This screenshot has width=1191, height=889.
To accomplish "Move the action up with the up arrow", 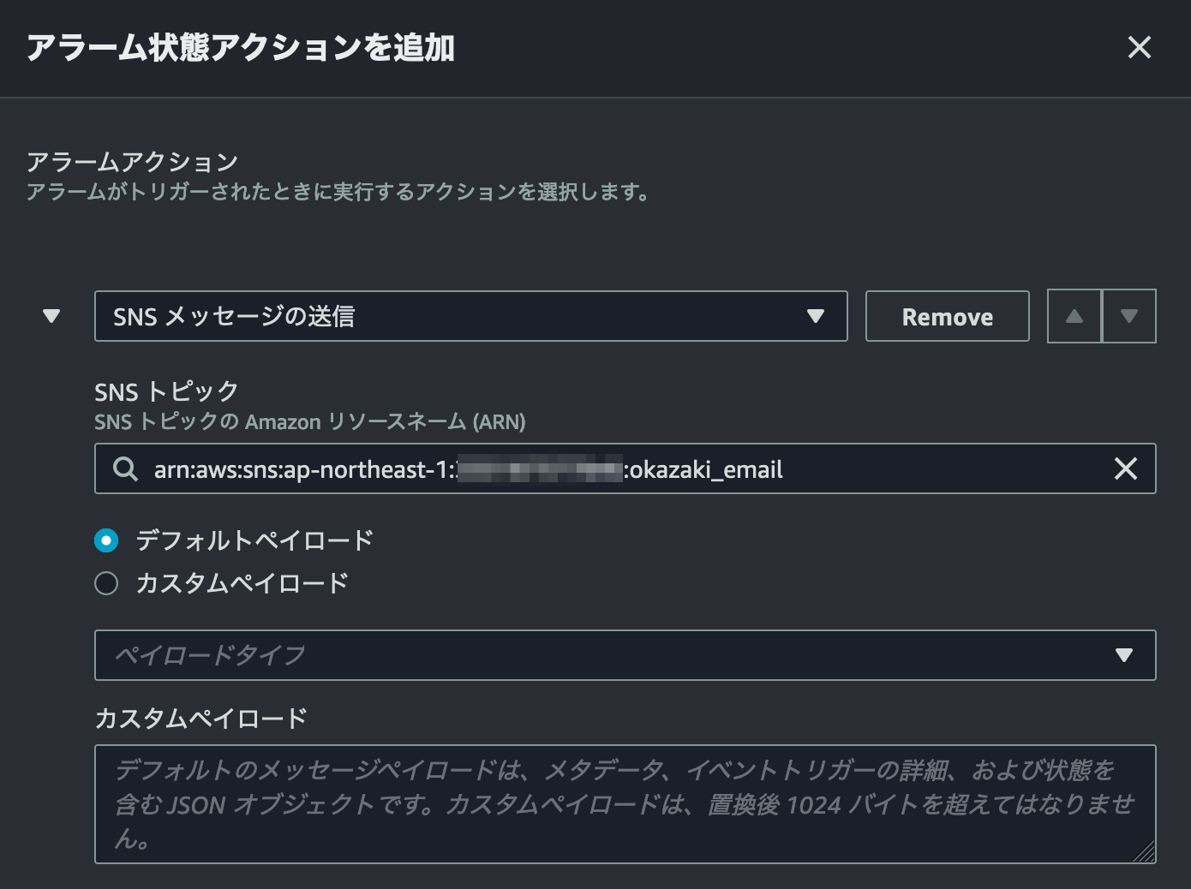I will (1074, 316).
